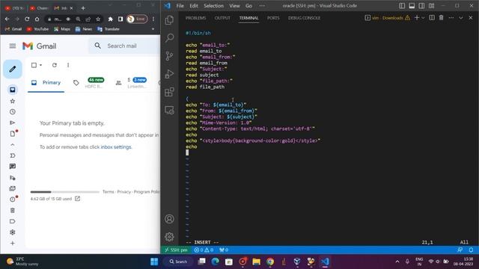Click the Gmail storage usage progress bar

[x=65, y=192]
